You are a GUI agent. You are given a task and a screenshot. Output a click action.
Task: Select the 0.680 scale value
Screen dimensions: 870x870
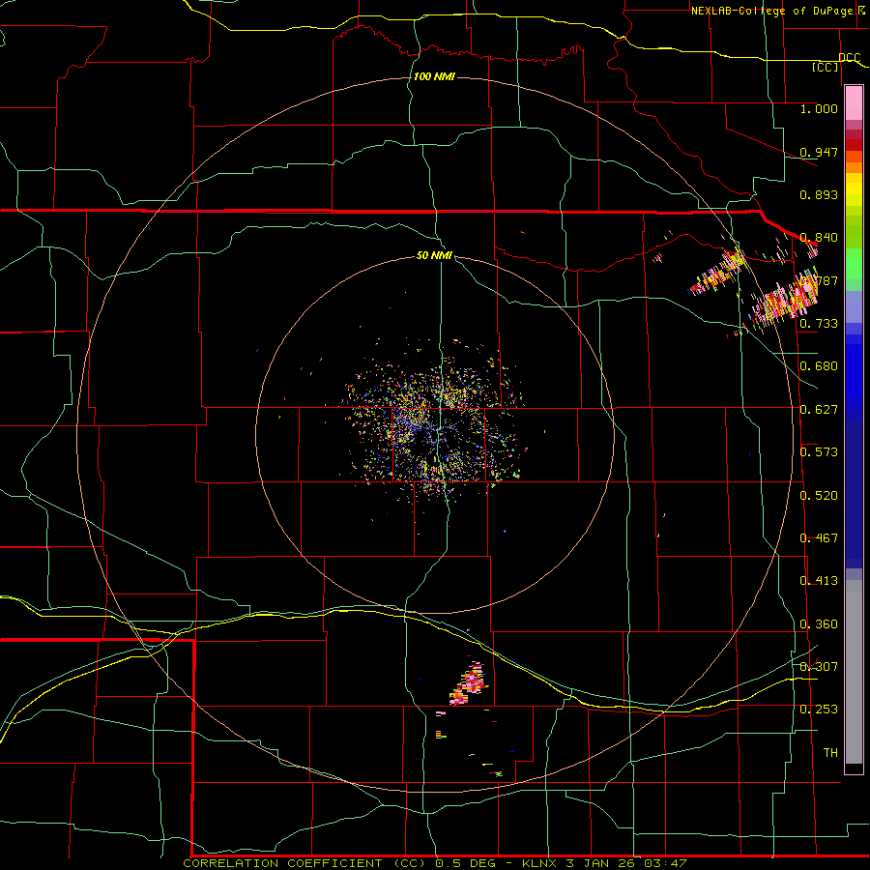click(x=819, y=365)
